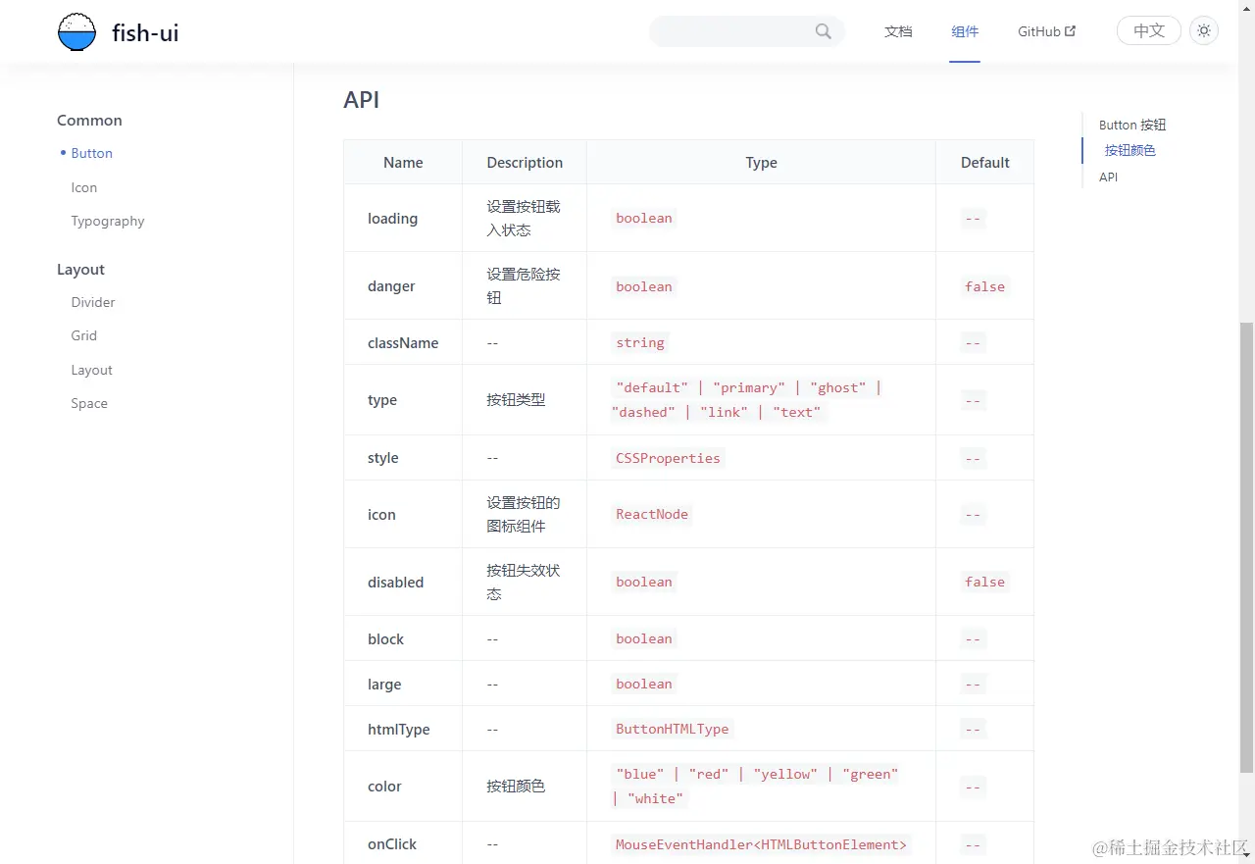The image size is (1255, 864).
Task: Click the color property name
Action: pyautogui.click(x=384, y=787)
